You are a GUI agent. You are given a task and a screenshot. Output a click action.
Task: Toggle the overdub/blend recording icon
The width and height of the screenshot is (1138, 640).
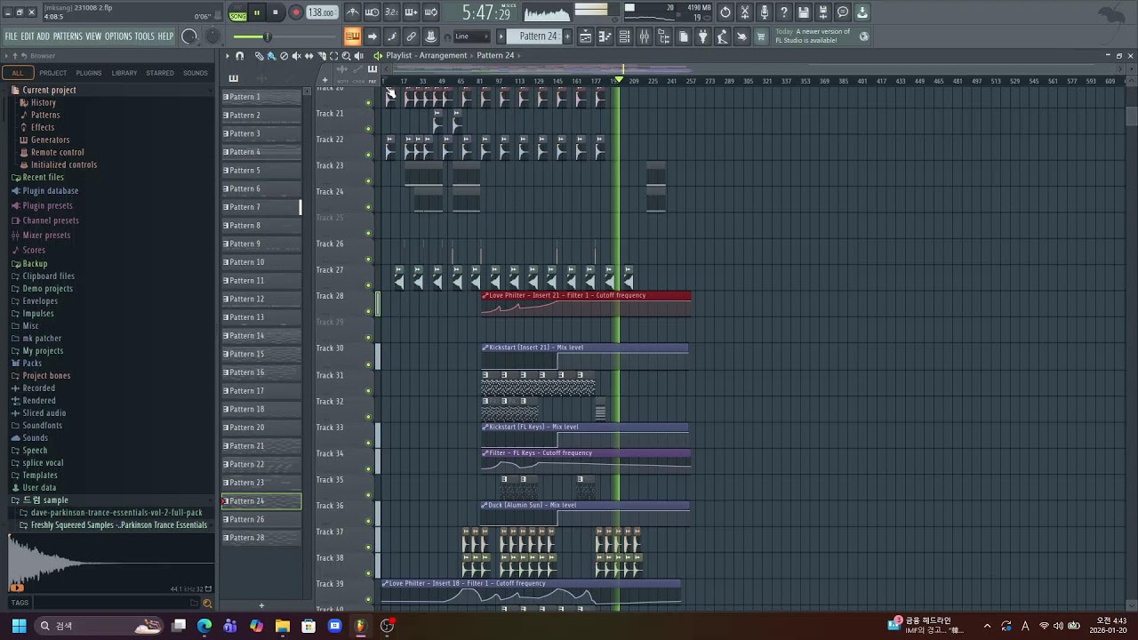coord(411,12)
